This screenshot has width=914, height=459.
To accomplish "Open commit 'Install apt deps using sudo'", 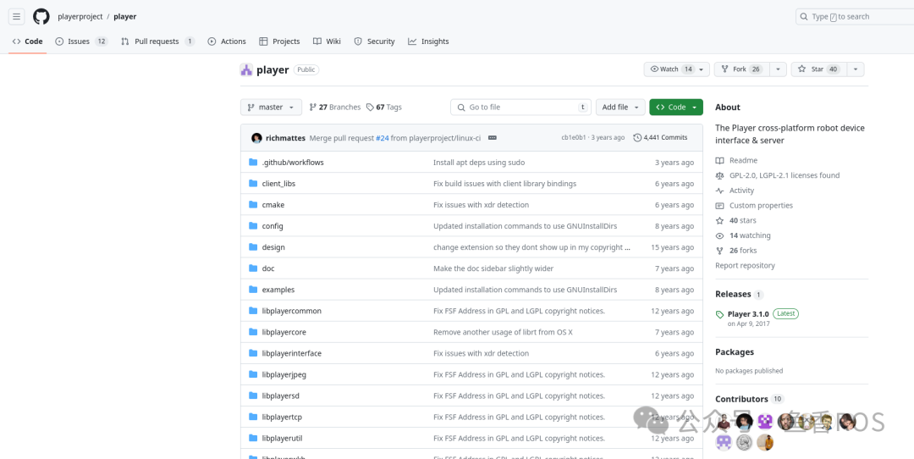I will [479, 163].
